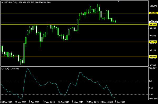This screenshot has width=158, height=104.
Task: Open the chart menu triangle beside USDJPY,Daily
Action: point(2,2)
